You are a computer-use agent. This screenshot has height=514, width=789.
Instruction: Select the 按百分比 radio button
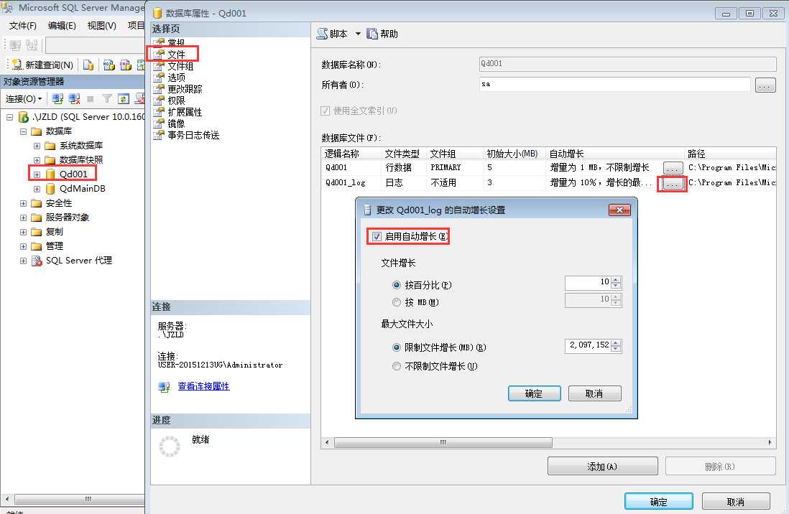pos(397,285)
